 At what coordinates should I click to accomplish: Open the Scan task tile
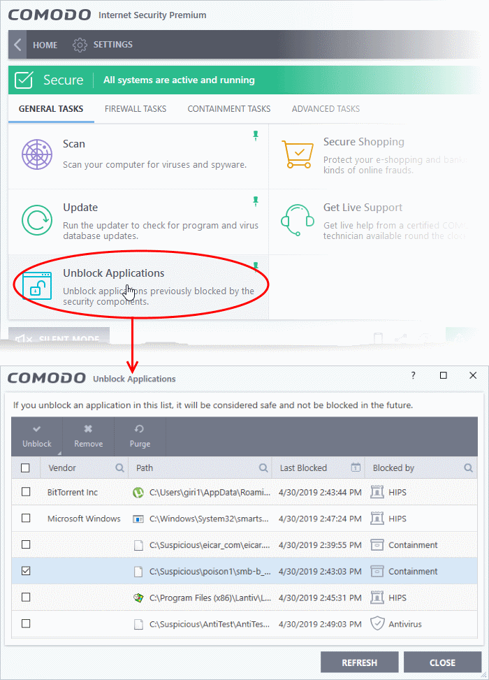tap(138, 156)
